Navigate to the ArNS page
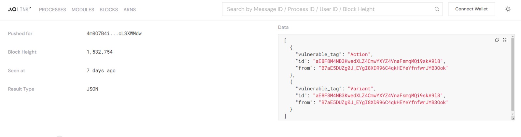 [x=130, y=10]
